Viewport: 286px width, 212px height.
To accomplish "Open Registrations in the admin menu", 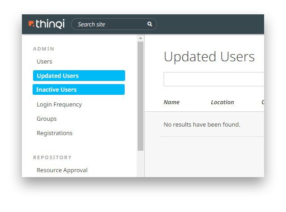I will click(x=55, y=133).
